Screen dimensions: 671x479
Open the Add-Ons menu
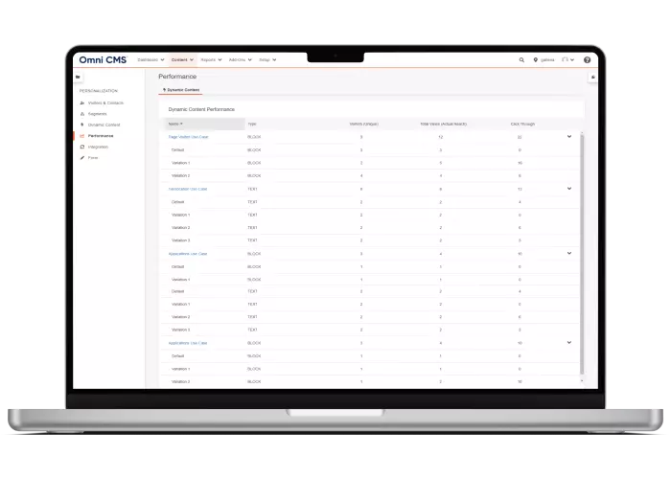click(240, 59)
